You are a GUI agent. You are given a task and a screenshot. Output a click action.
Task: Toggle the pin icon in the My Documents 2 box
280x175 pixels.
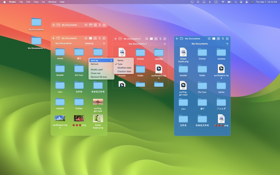160,39
